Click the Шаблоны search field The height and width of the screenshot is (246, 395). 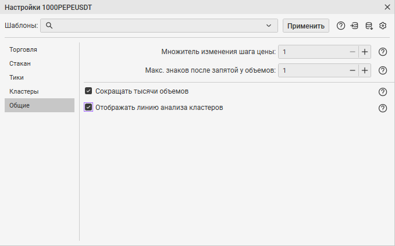[x=157, y=26]
